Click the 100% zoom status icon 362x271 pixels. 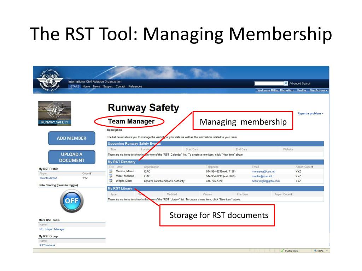pyautogui.click(x=315, y=251)
